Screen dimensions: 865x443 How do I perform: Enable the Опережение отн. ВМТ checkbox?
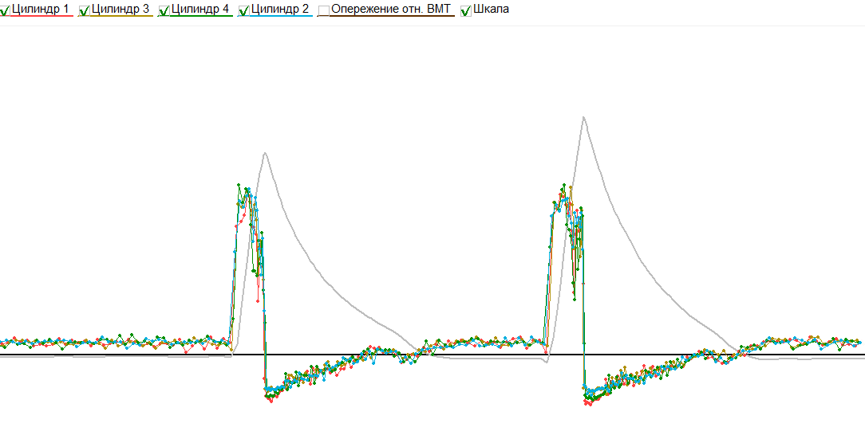(323, 10)
